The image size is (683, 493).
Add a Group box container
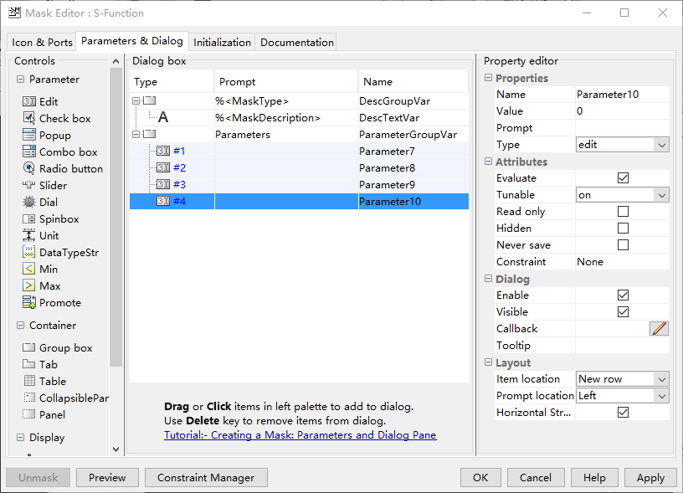coord(57,348)
